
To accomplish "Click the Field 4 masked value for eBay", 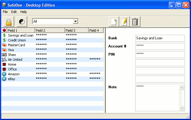I will click(x=95, y=78).
